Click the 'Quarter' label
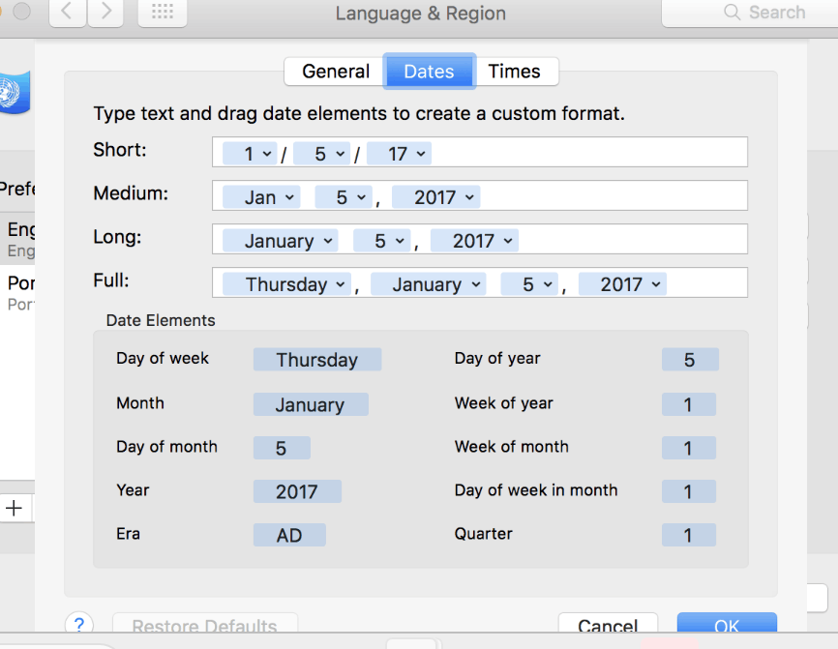The height and width of the screenshot is (649, 838). [x=483, y=534]
